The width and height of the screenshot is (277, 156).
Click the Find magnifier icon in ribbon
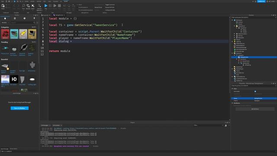(23, 6)
